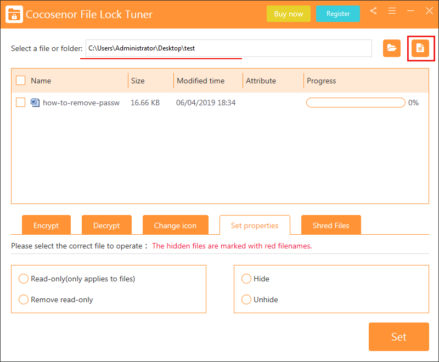Click the red hidden files notice text
The height and width of the screenshot is (362, 439).
(232, 246)
